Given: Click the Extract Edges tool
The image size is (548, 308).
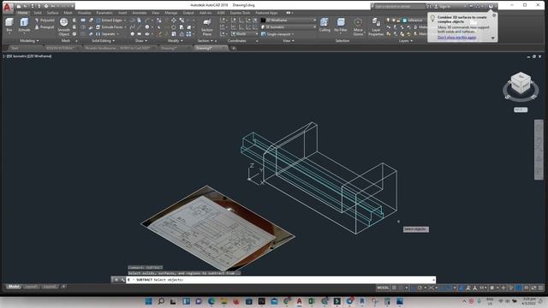Looking at the screenshot, I should coord(110,21).
